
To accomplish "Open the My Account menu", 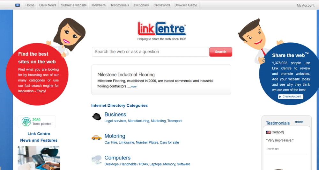I will (x=305, y=5).
